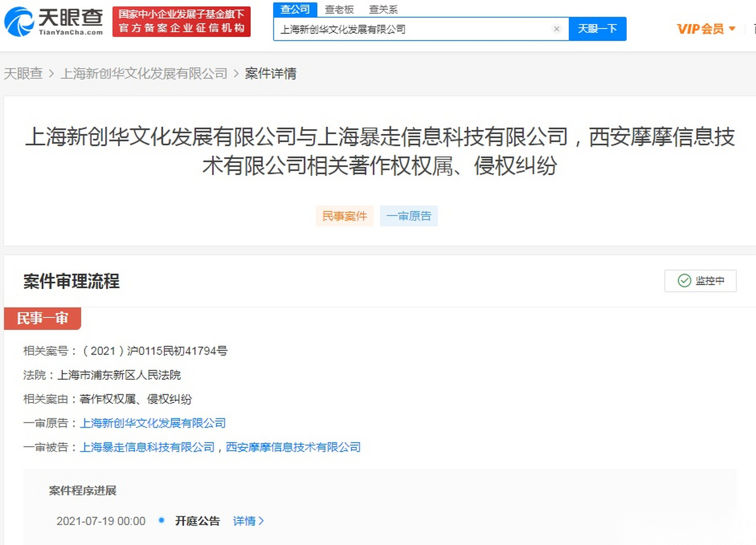756x545 pixels.
Task: Click the case title heading text
Action: (x=380, y=151)
